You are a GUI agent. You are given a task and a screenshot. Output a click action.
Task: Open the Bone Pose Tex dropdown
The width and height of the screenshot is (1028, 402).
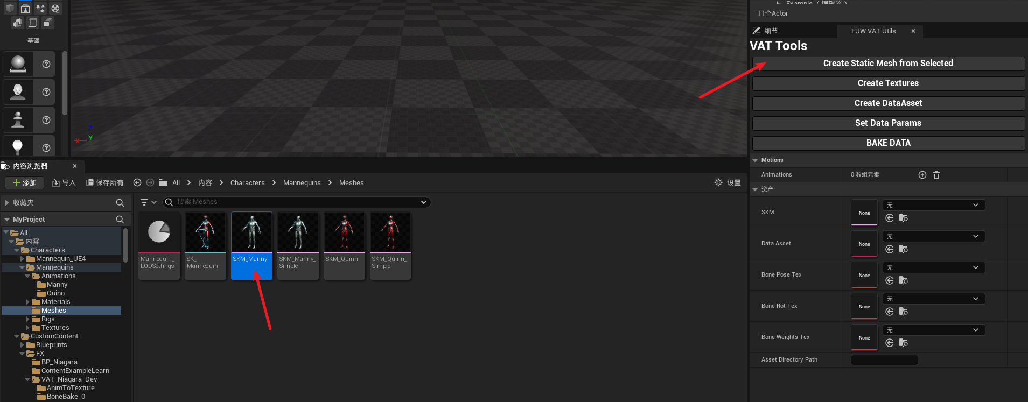tap(933, 267)
